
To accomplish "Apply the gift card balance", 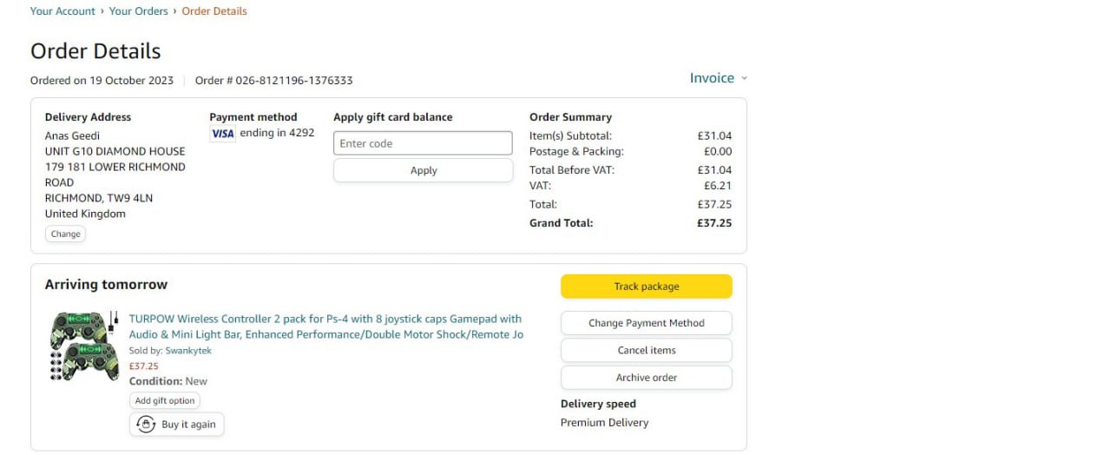I will (x=423, y=170).
